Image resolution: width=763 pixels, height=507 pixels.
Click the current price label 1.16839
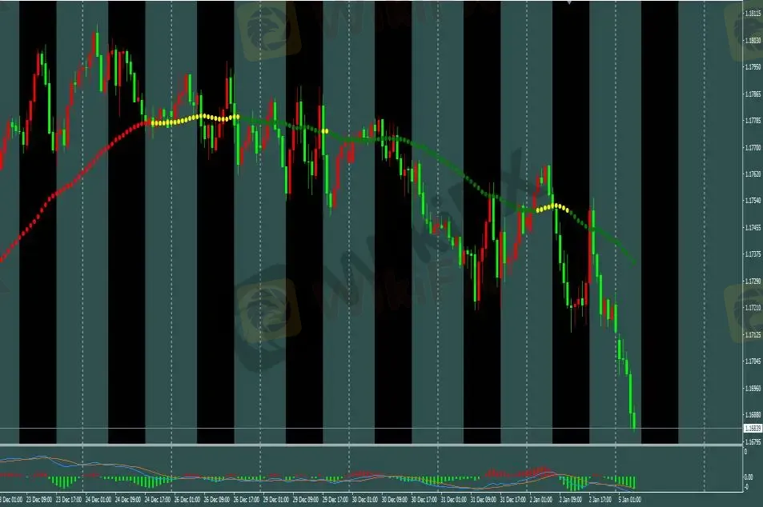pos(752,429)
